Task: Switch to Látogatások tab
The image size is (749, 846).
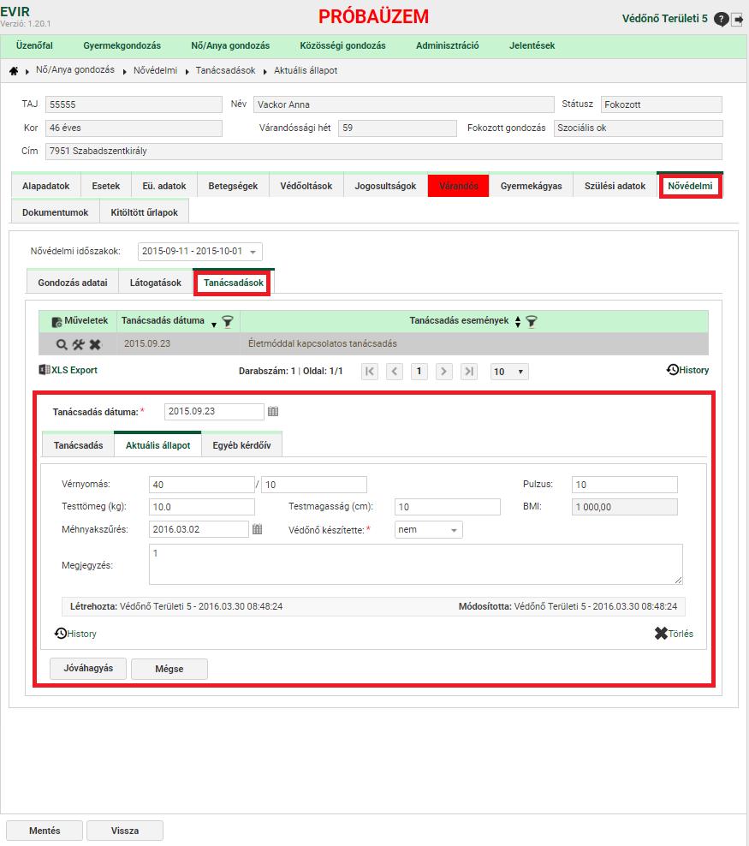Action: coord(155,283)
